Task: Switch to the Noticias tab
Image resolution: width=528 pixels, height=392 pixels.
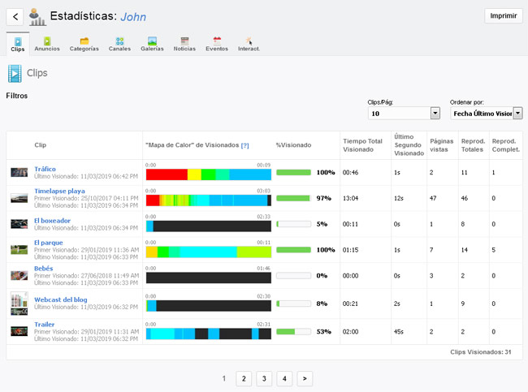Action: pos(184,44)
